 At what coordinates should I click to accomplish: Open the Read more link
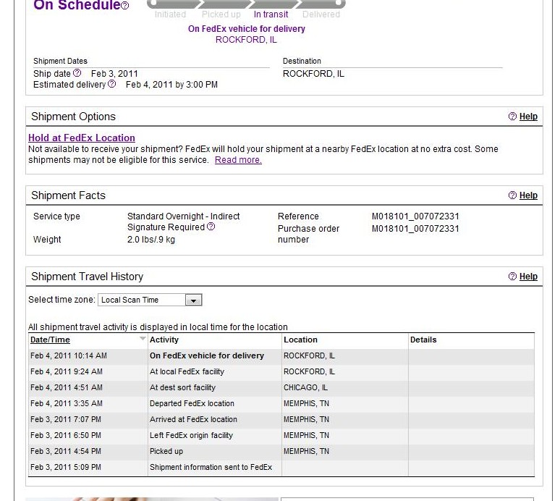tap(238, 160)
